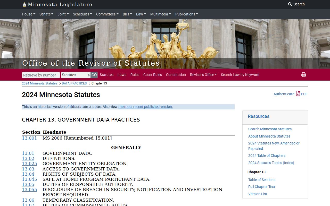Click the printer icon
This screenshot has height=206, width=330.
point(304,75)
